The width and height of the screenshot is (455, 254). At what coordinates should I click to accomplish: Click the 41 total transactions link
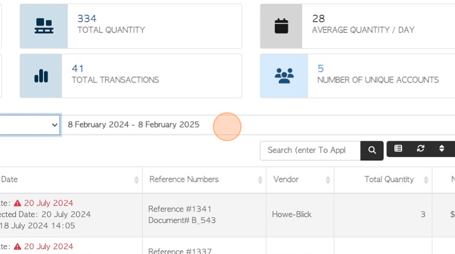pyautogui.click(x=77, y=69)
